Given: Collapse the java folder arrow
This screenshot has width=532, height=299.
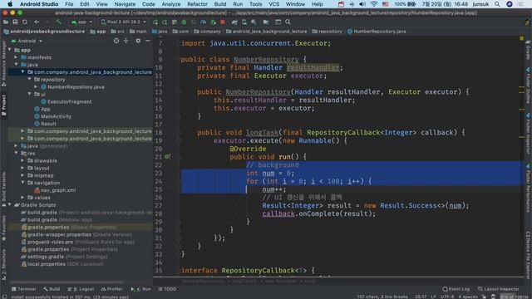Looking at the screenshot, I should tap(16, 65).
